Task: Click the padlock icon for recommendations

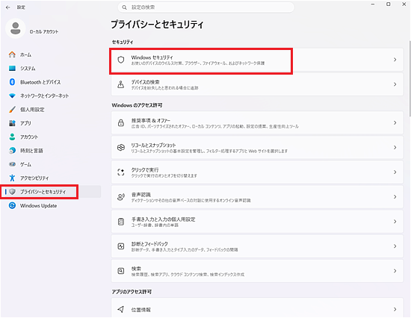Action: [121, 123]
